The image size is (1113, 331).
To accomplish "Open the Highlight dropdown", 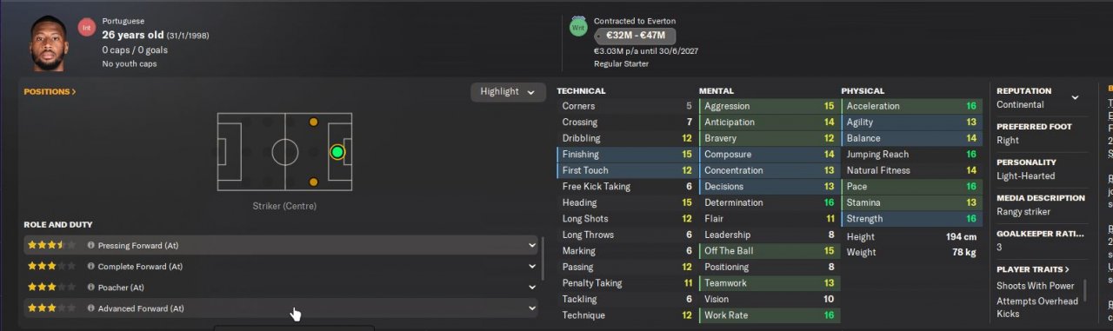I will click(508, 92).
